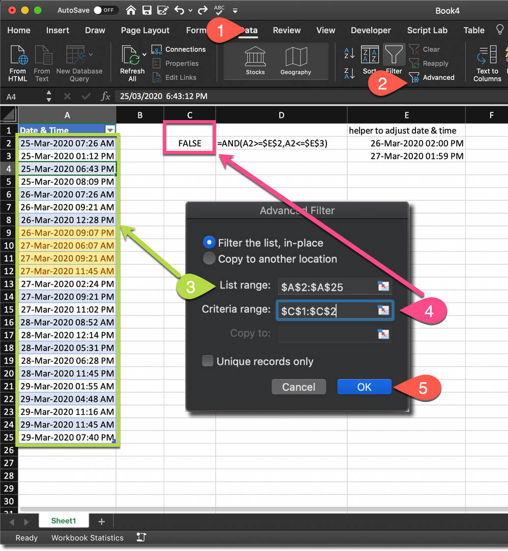Click the fx insert function icon
The width and height of the screenshot is (508, 551).
click(x=105, y=96)
